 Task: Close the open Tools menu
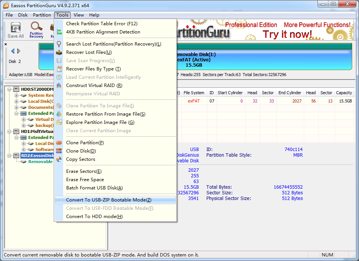62,15
